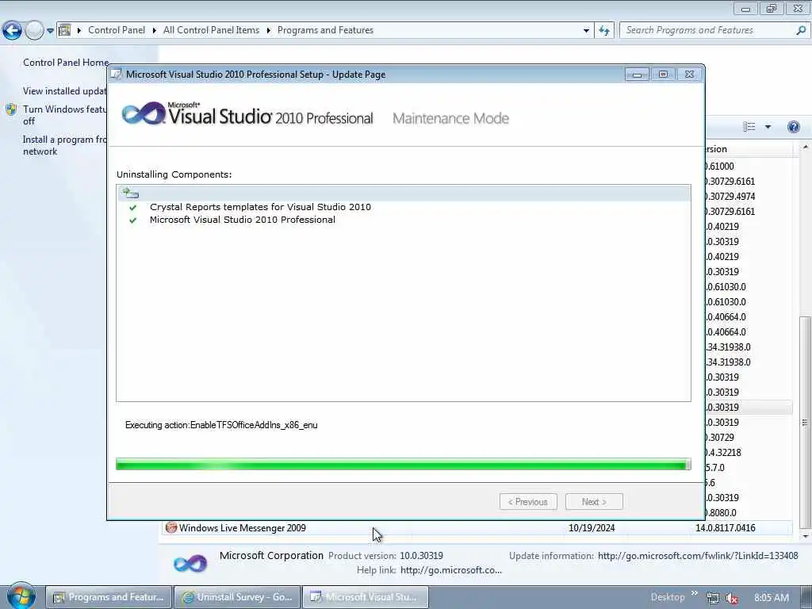Click the Previous button in setup
This screenshot has width=812, height=609.
tap(528, 502)
